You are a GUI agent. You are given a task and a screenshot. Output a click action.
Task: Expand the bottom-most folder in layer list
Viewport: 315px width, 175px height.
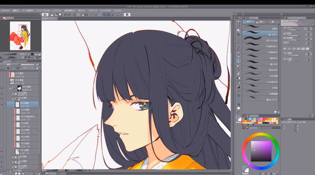[13, 167]
